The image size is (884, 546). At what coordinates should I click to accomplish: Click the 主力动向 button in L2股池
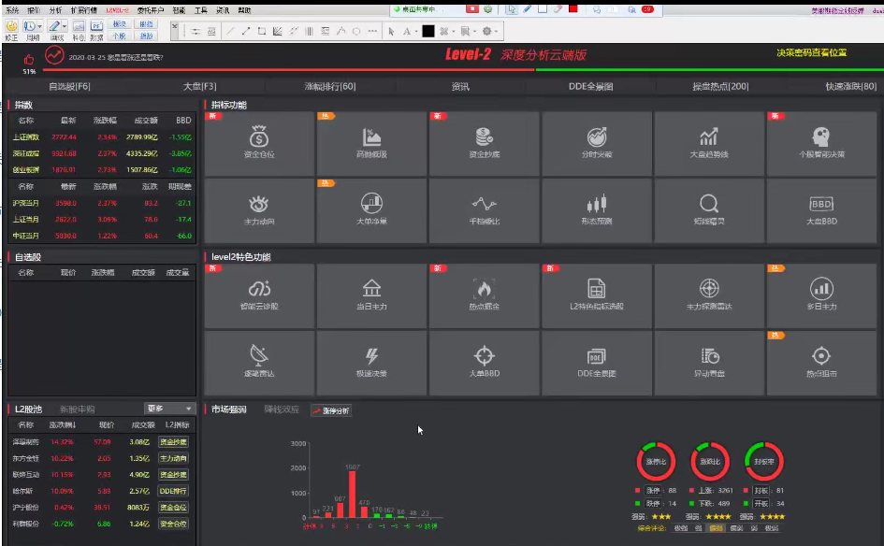(x=173, y=458)
